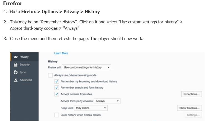Click the Privacy mask icon in sidebar
The image size is (216, 121).
pyautogui.click(x=16, y=57)
